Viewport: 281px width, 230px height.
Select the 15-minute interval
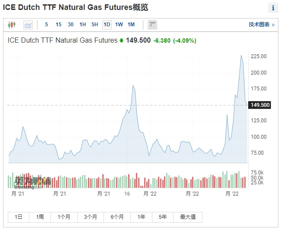(58, 25)
